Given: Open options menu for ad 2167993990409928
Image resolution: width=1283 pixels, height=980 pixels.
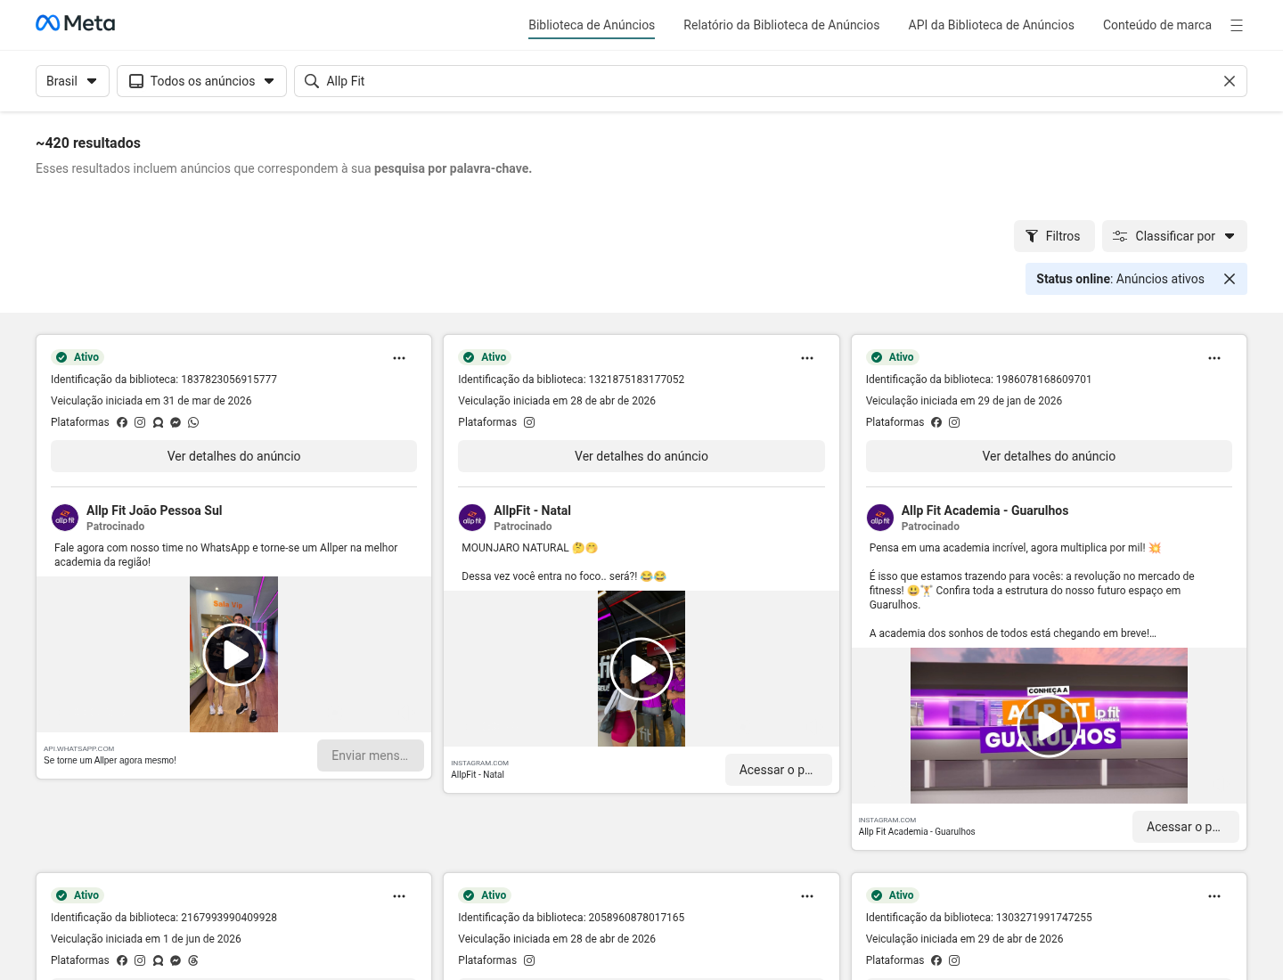Looking at the screenshot, I should (399, 896).
